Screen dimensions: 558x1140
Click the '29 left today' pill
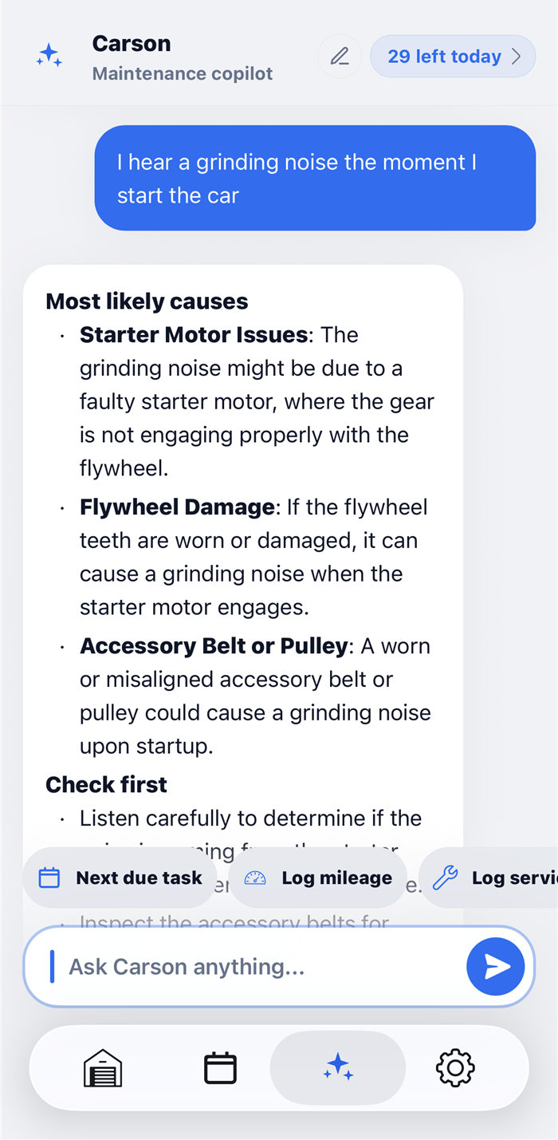tap(453, 57)
